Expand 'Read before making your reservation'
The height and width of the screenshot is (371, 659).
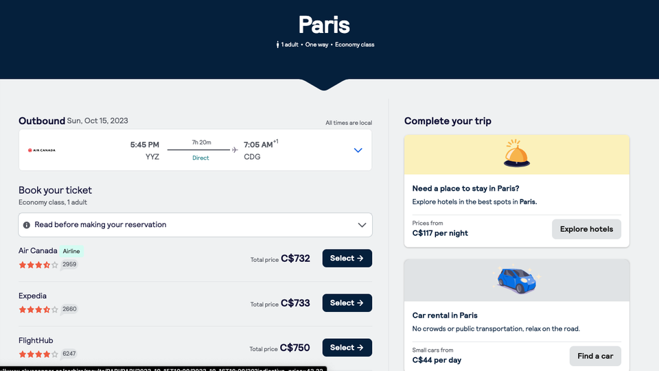pos(362,225)
